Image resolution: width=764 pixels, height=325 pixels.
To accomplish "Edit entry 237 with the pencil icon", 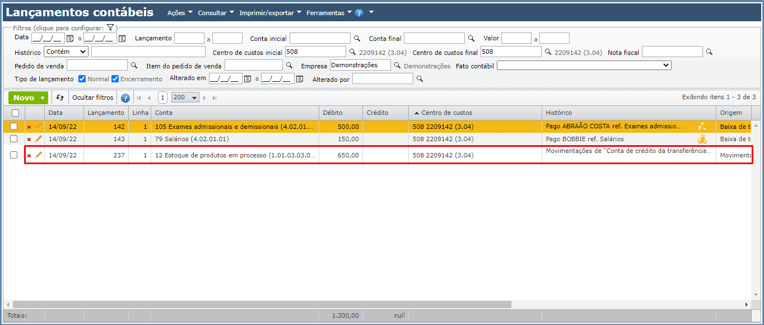I will [38, 155].
